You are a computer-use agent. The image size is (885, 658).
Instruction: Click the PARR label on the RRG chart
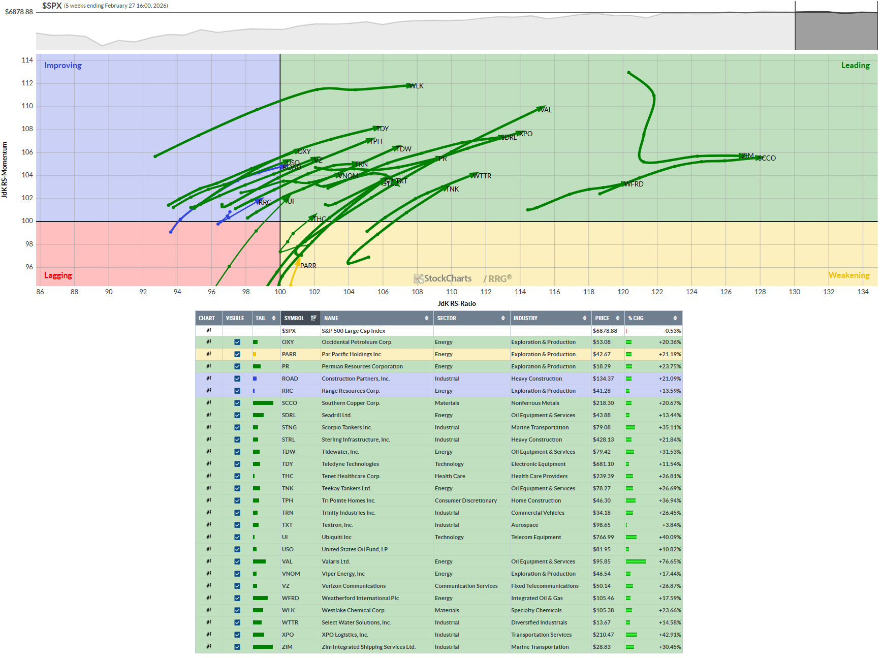(x=308, y=266)
